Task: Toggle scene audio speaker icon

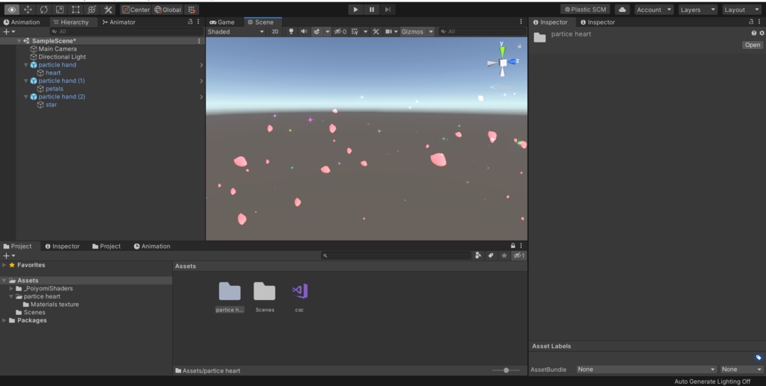Action: point(304,31)
